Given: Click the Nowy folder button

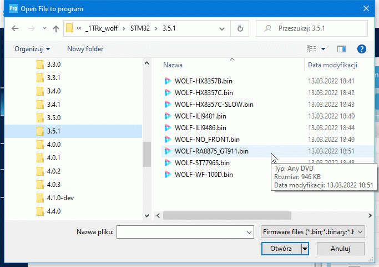Looking at the screenshot, I should click(x=85, y=49).
